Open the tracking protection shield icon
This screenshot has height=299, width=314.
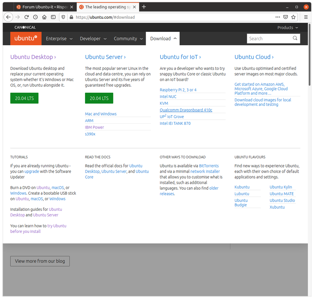point(63,17)
